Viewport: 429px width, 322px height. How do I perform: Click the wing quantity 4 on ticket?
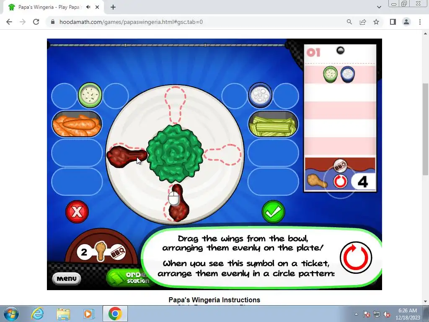tap(362, 182)
